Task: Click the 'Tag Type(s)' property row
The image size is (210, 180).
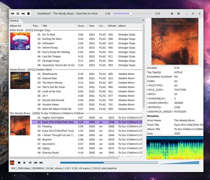Action: (175, 72)
